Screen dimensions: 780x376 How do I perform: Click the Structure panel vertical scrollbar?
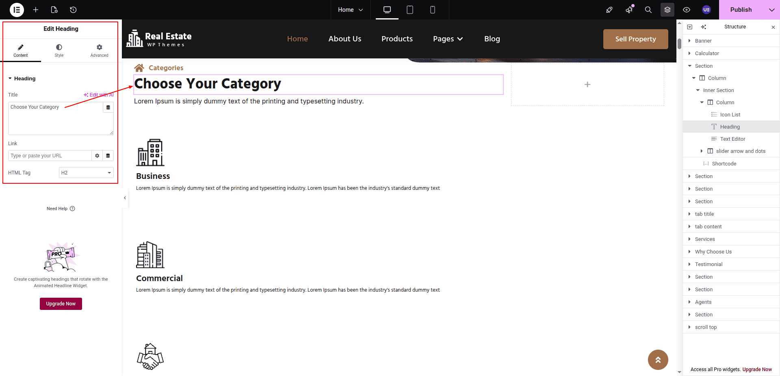[x=679, y=44]
